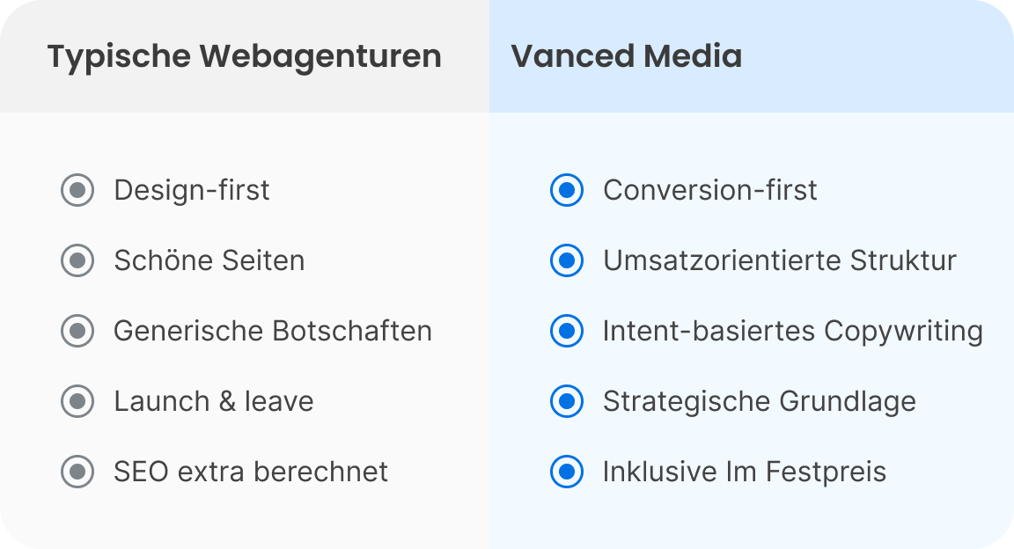This screenshot has height=549, width=1014.
Task: Click the Umsatzorientierte Struktur blue bullet icon
Action: pyautogui.click(x=567, y=260)
